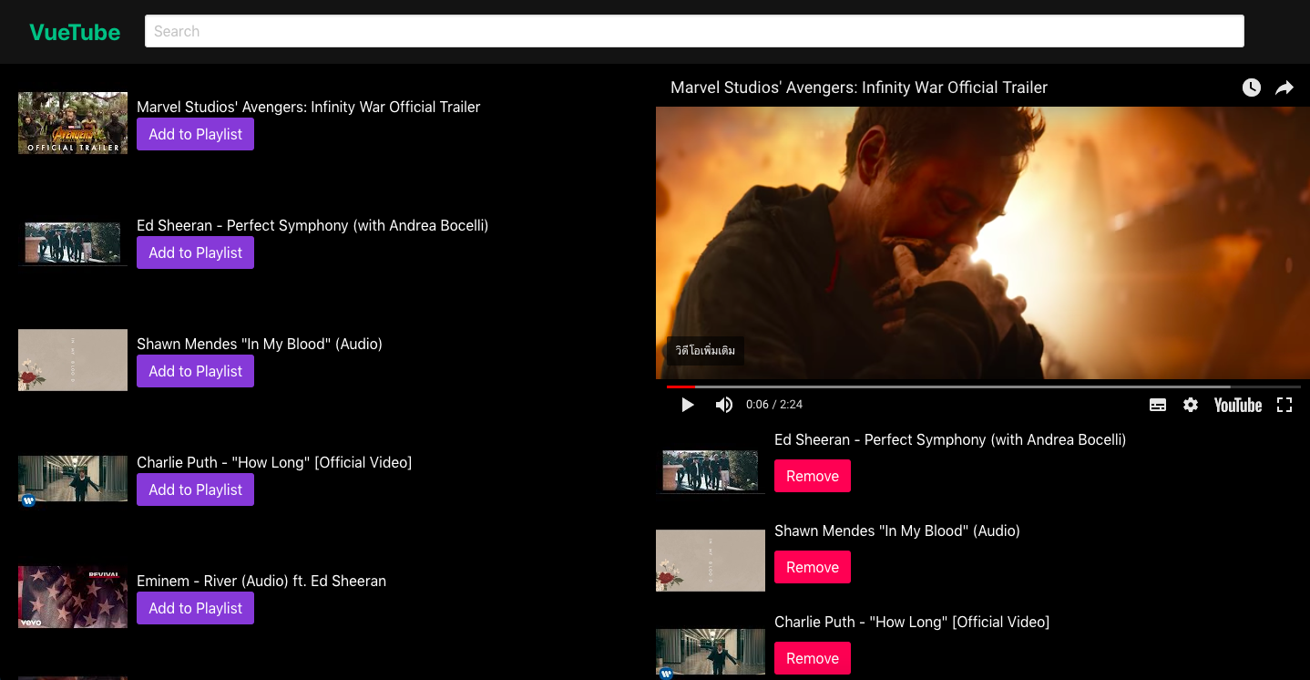Open the Avengers Infinity War trailer thumbnail in the list
Viewport: 1310px width, 680px height.
tap(73, 122)
